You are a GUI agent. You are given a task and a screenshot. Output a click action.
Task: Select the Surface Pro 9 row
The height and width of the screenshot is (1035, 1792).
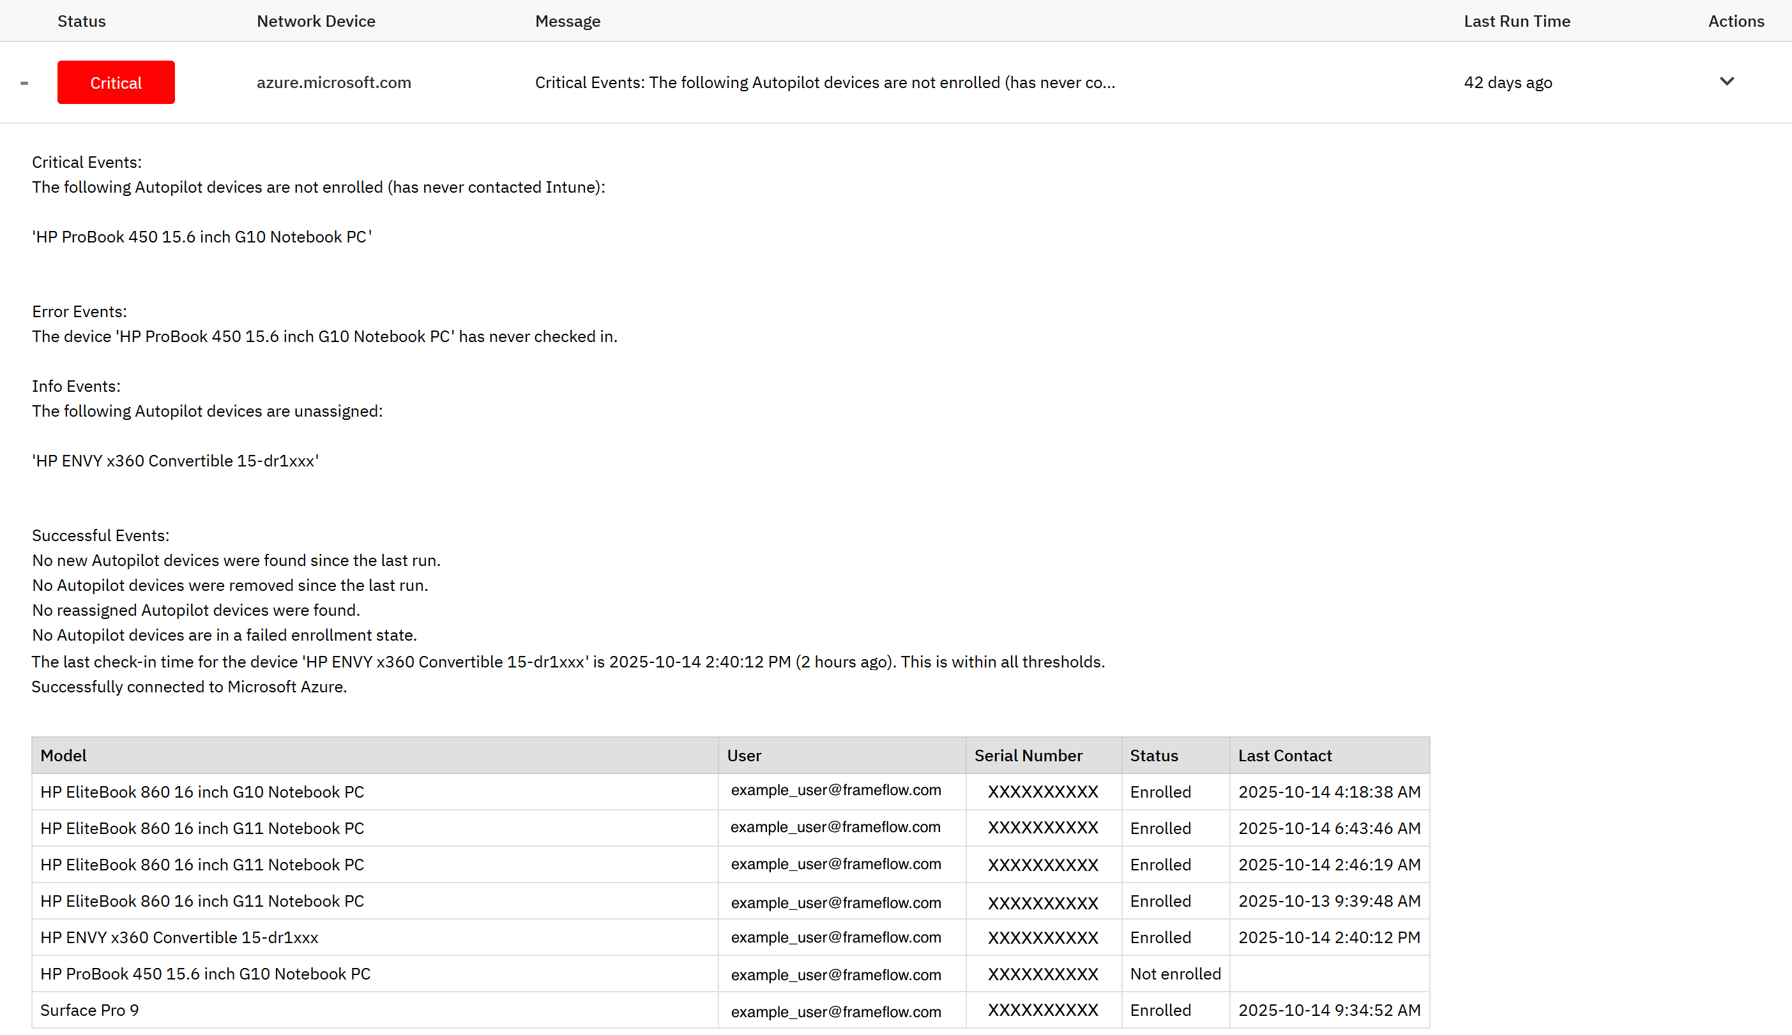point(89,1009)
